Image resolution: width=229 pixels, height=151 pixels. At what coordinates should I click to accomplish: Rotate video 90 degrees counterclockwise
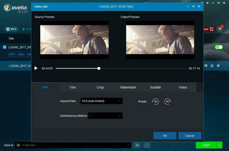(x=155, y=101)
